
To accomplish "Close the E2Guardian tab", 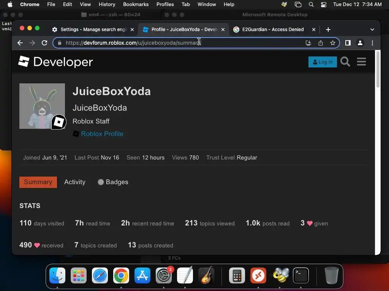I will click(x=313, y=30).
